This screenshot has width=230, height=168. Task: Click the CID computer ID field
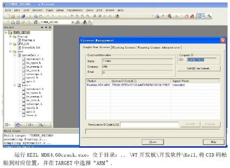click(202, 60)
